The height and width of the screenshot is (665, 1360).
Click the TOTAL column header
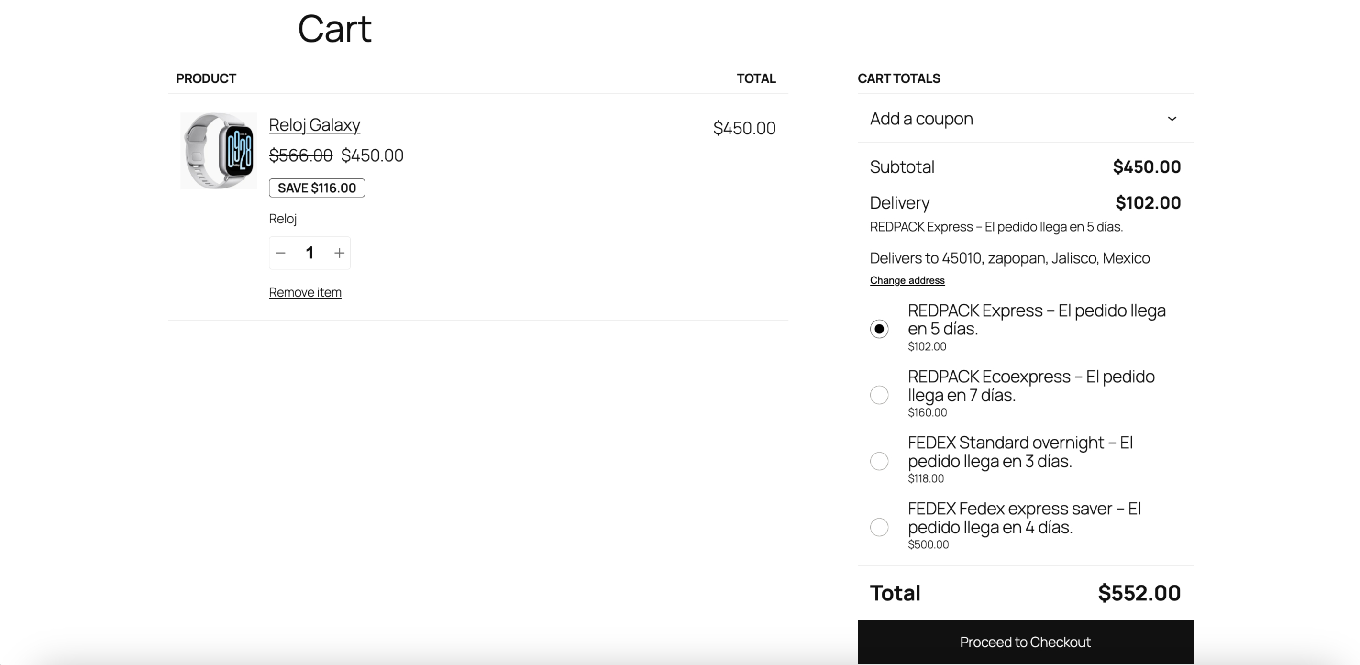tap(756, 79)
